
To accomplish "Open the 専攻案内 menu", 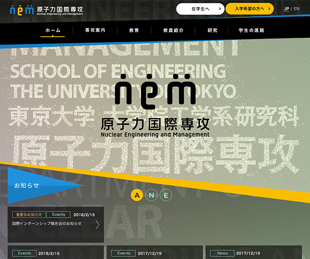I will pos(95,31).
